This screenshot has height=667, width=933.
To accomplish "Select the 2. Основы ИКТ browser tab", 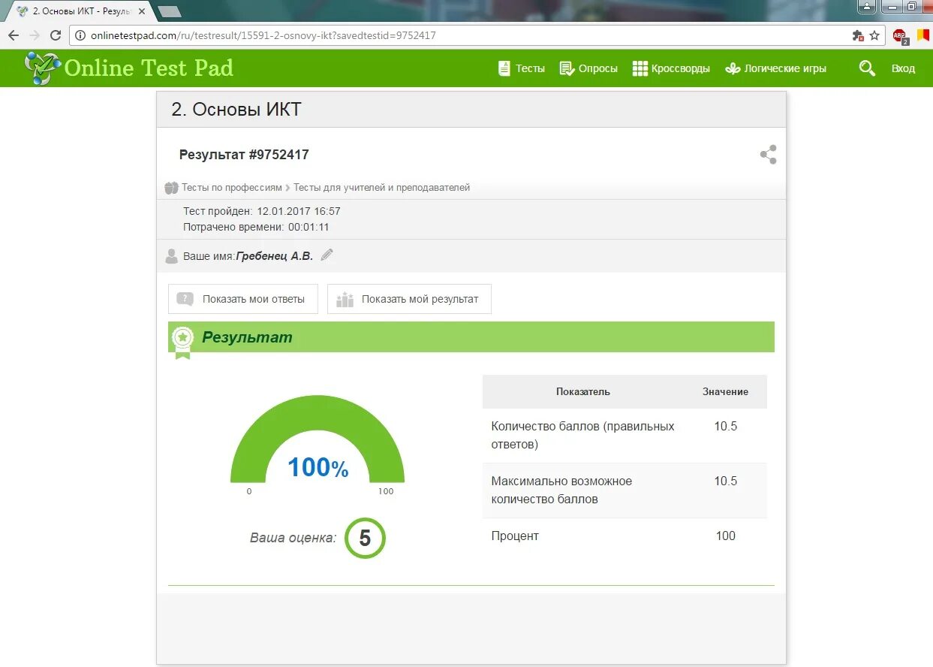I will 80,11.
